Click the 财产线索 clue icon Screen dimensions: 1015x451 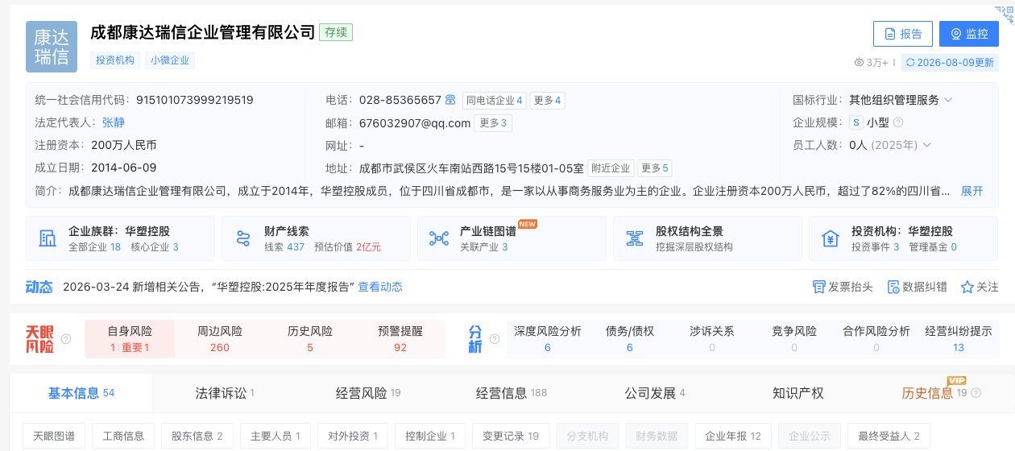[x=243, y=238]
